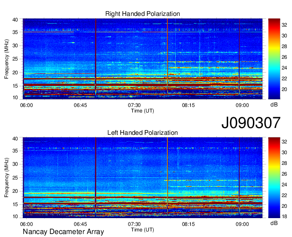
Task: Click the 30 dB label on upper color bar
Action: point(284,36)
